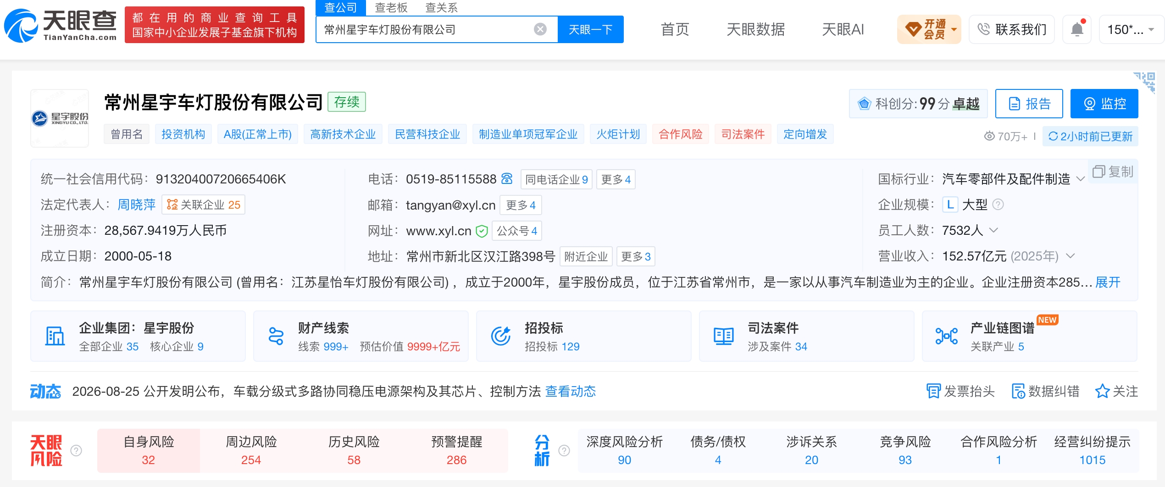Click the 科创分 99分 badge

coord(918,104)
